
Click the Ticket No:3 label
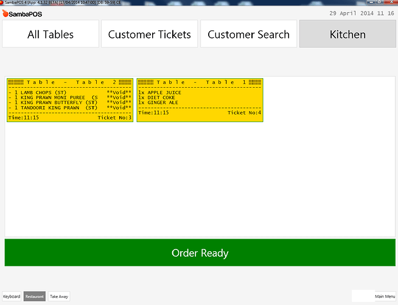pos(114,118)
